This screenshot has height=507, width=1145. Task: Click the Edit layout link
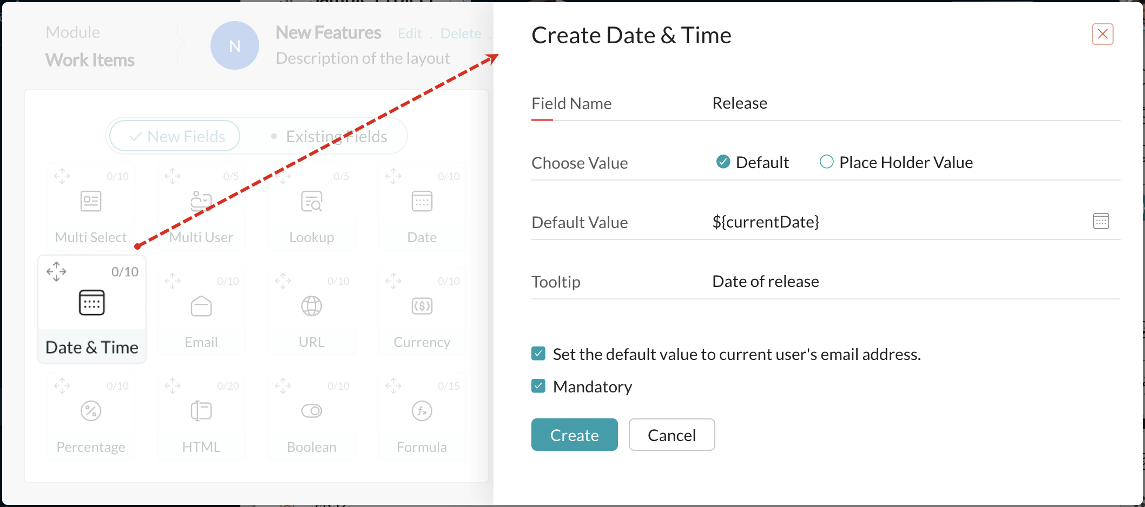[x=410, y=34]
